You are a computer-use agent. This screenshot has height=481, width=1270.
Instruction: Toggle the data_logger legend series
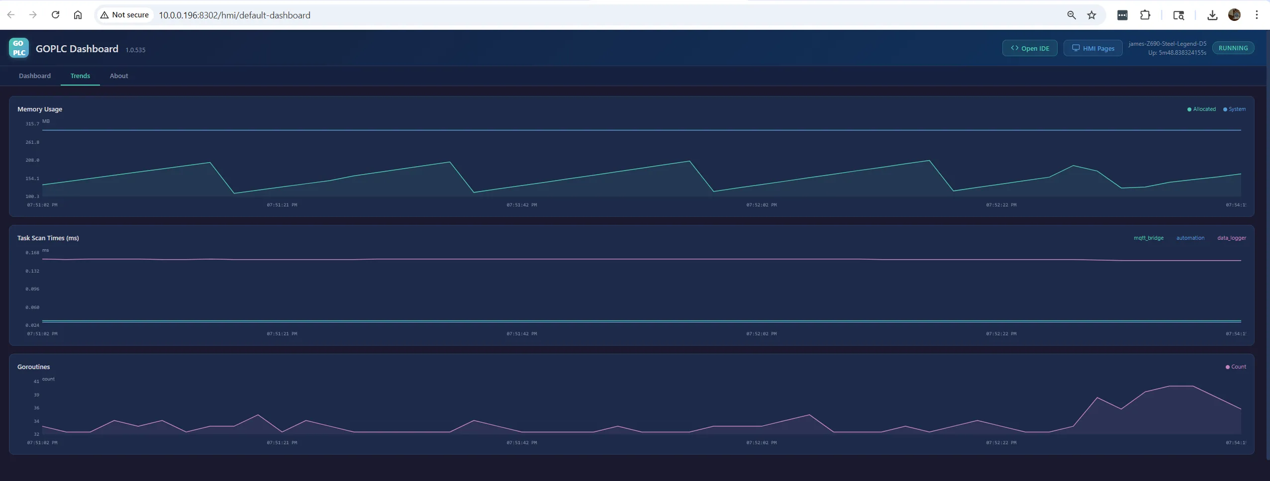tap(1232, 238)
